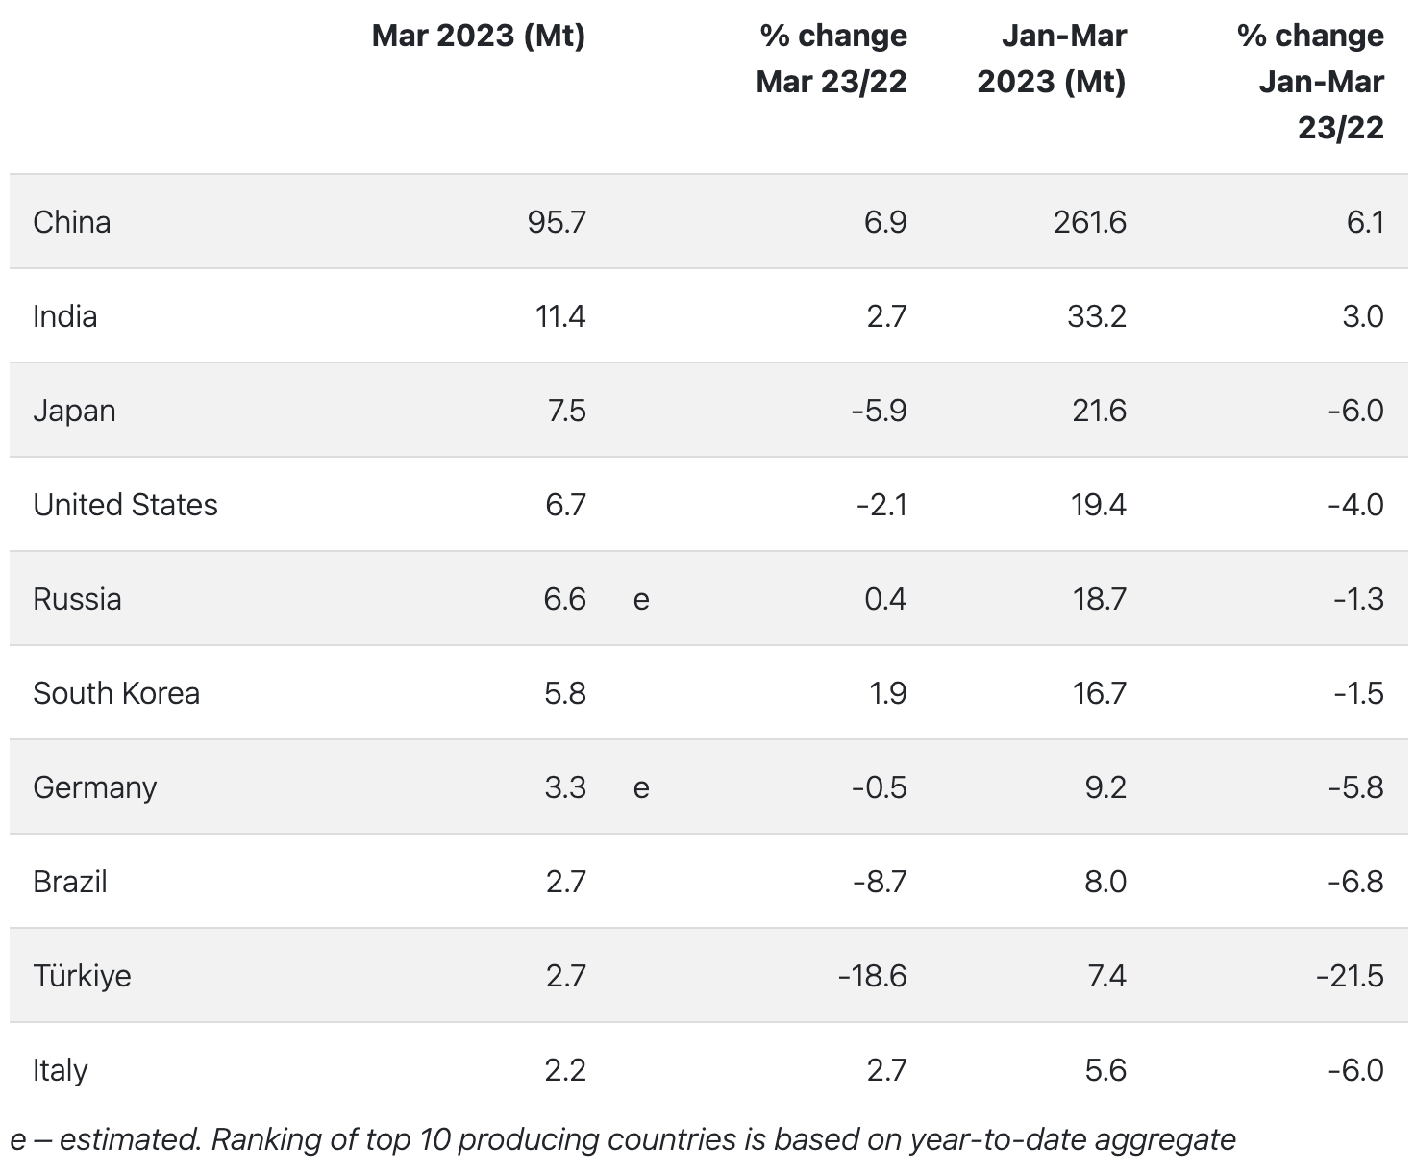Image resolution: width=1415 pixels, height=1173 pixels.
Task: Click the "% change Jan-Mar 23/22" header
Action: point(1311,82)
